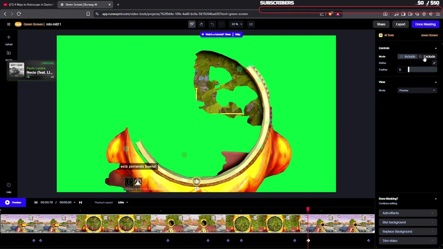Click the redo arrow icon
Image resolution: width=443 pixels, height=249 pixels.
click(x=222, y=24)
